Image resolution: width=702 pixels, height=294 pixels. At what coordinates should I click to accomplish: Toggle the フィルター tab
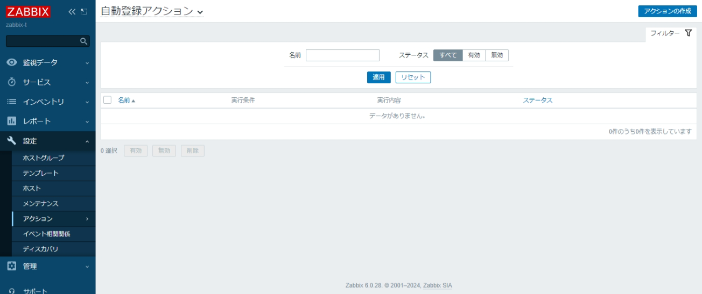[671, 33]
